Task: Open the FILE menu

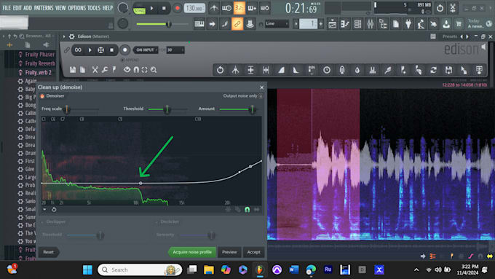Action: coord(7,8)
